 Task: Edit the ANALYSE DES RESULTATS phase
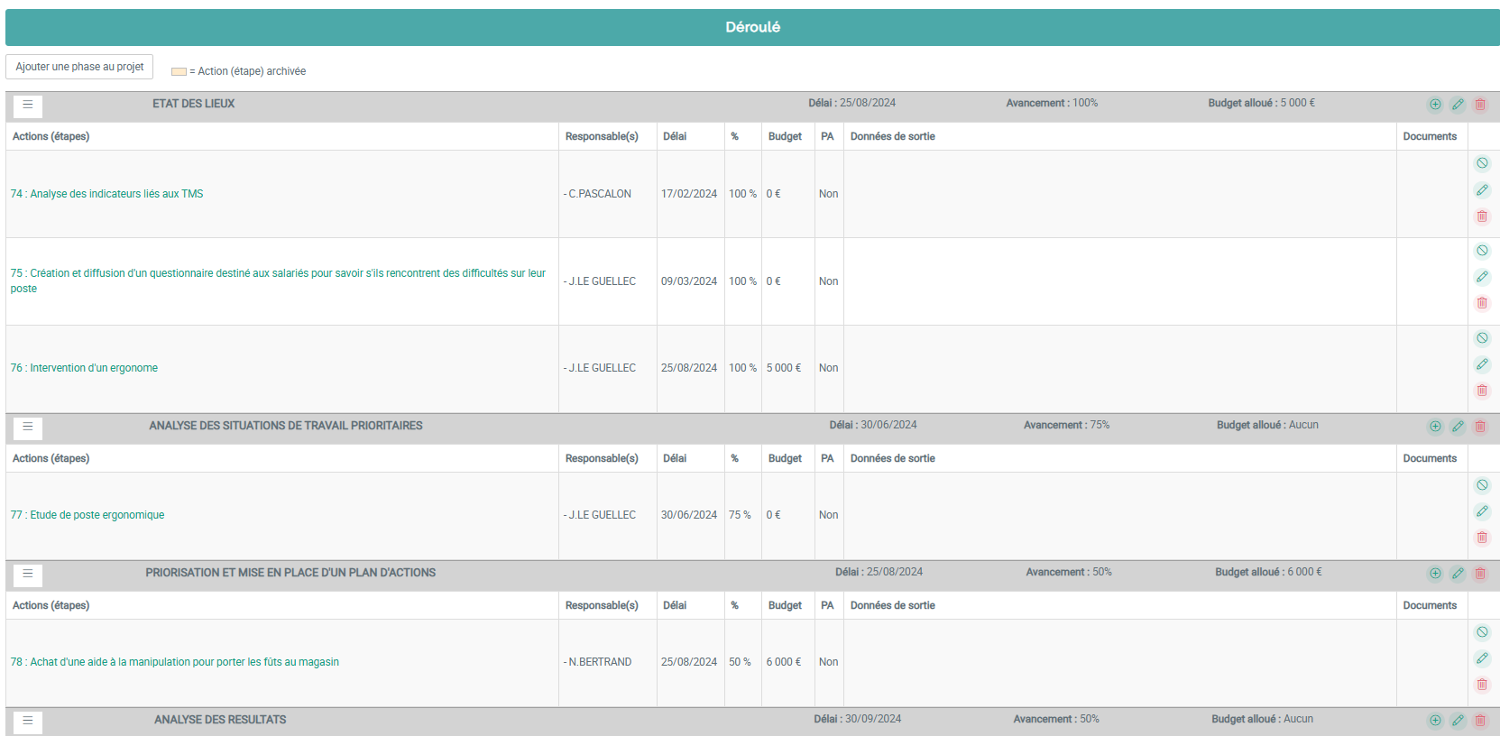click(x=1458, y=721)
